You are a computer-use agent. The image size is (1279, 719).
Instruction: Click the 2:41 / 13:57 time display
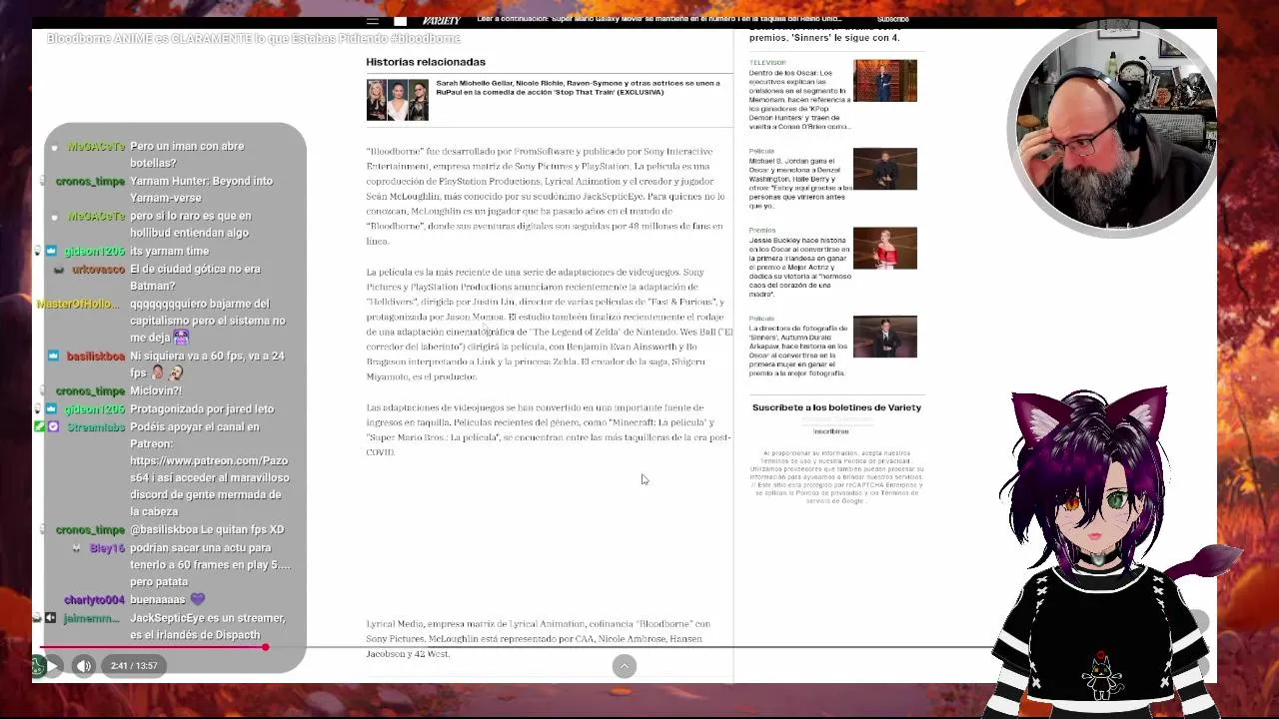[x=134, y=666]
